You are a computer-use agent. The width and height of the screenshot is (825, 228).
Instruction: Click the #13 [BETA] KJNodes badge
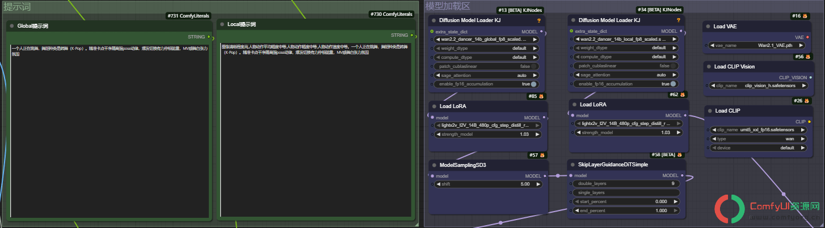[521, 10]
